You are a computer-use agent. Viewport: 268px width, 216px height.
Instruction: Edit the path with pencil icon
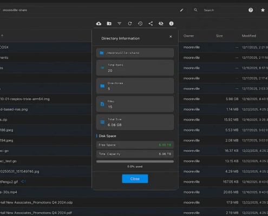[x=181, y=10]
